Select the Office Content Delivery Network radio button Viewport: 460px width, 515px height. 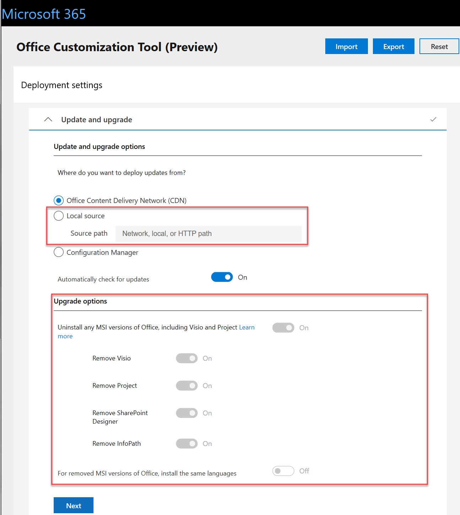pyautogui.click(x=58, y=200)
